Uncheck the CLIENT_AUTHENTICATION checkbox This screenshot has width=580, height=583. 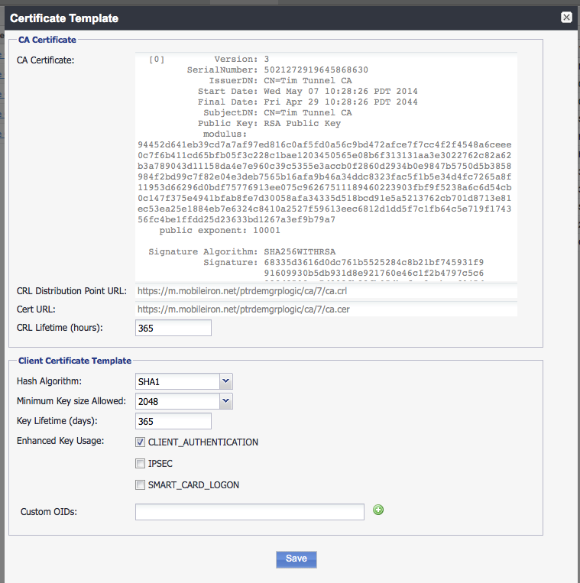140,442
